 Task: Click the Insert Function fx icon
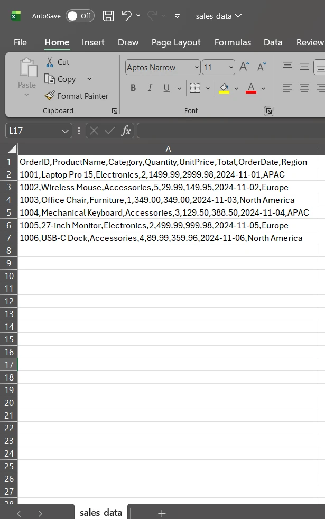[x=126, y=131]
